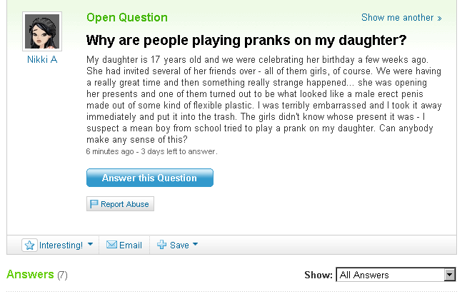Expand the Save dropdown arrow
This screenshot has width=462, height=294.
[196, 245]
